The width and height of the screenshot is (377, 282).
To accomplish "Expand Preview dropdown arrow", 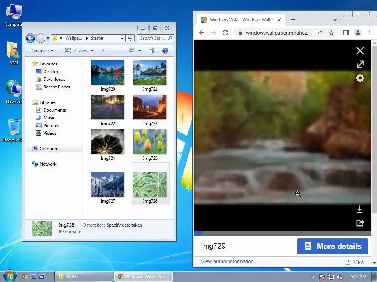I will (x=92, y=51).
